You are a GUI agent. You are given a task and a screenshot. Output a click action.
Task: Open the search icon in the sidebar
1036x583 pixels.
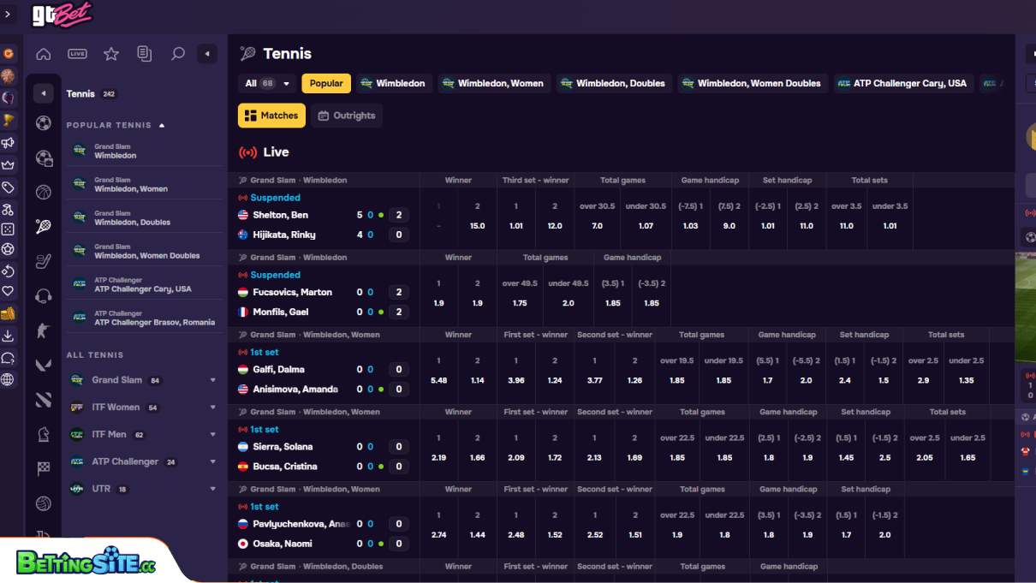pos(177,53)
